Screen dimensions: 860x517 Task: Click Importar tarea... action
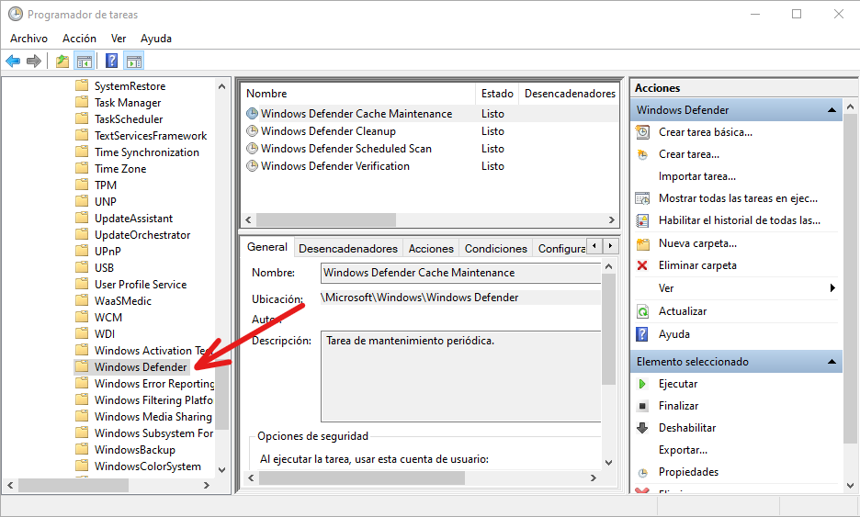(697, 176)
